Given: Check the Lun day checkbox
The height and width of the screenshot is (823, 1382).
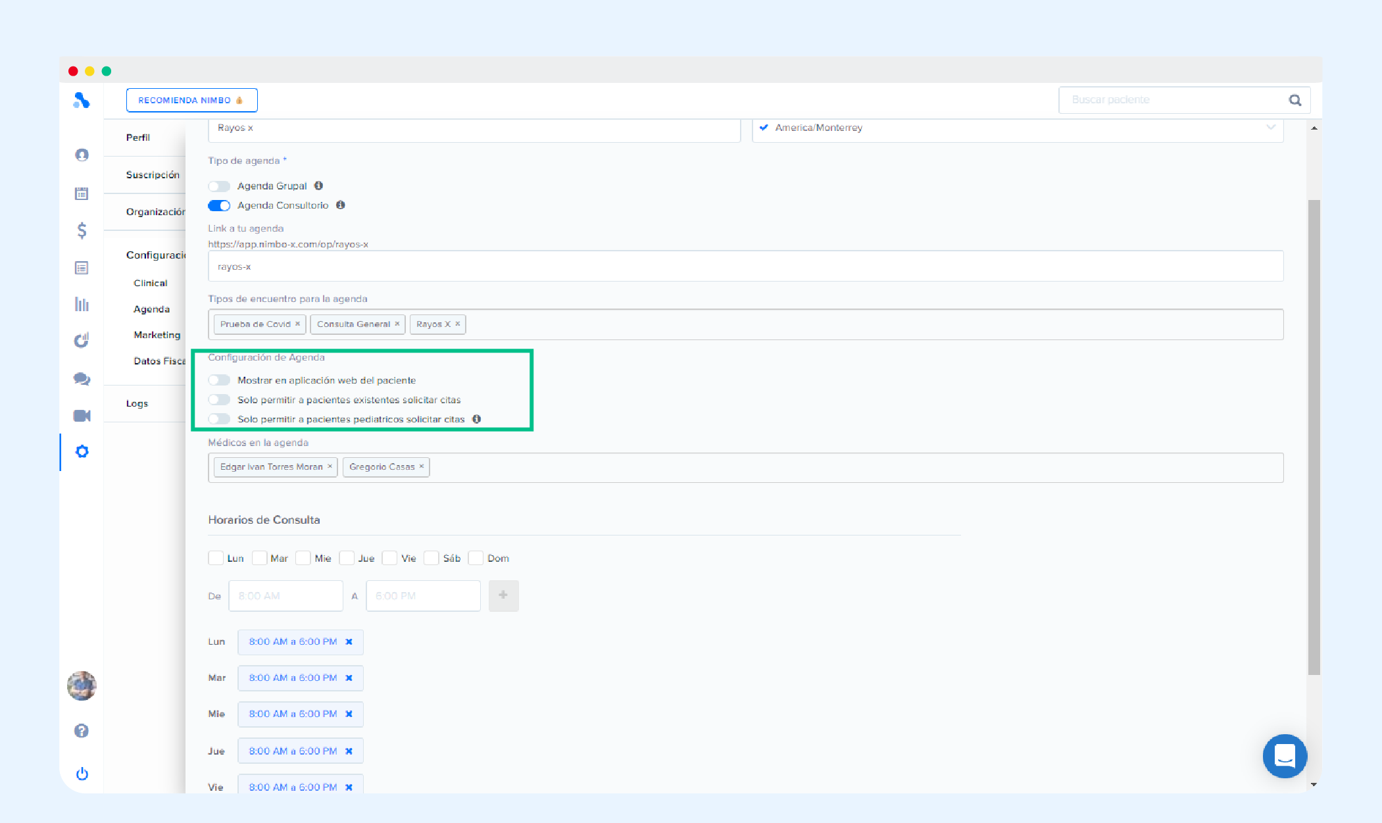Looking at the screenshot, I should click(216, 559).
